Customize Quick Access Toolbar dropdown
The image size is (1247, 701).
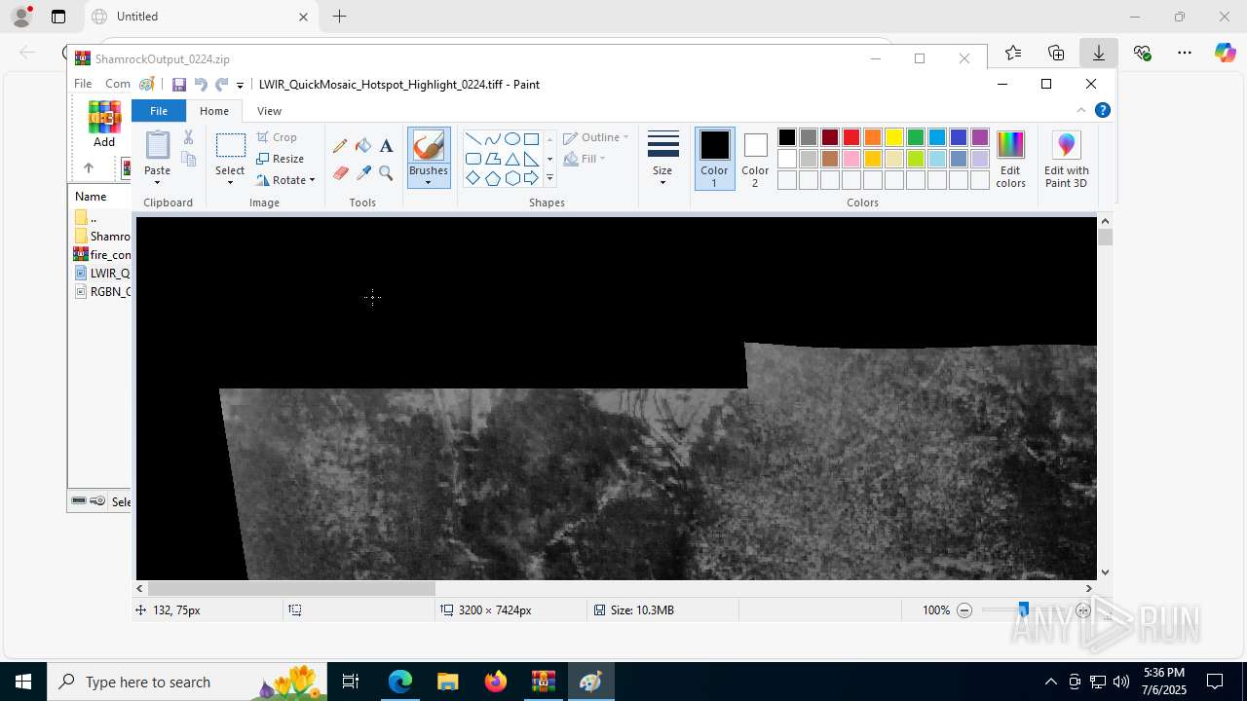click(x=241, y=86)
